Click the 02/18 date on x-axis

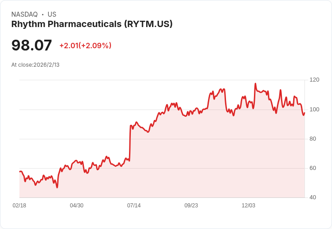(x=19, y=206)
